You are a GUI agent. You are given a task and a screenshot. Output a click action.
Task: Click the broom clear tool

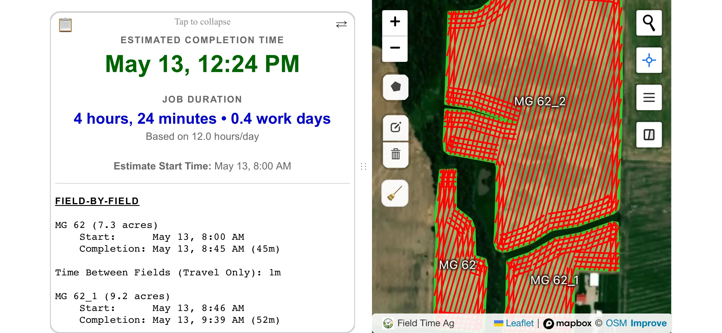coord(395,193)
